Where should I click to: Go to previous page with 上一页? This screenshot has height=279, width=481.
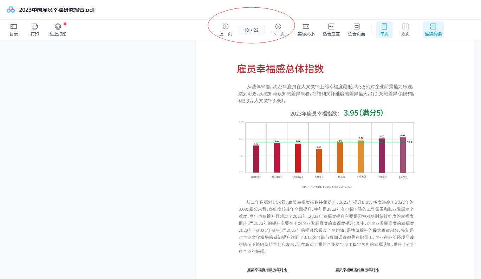point(226,30)
